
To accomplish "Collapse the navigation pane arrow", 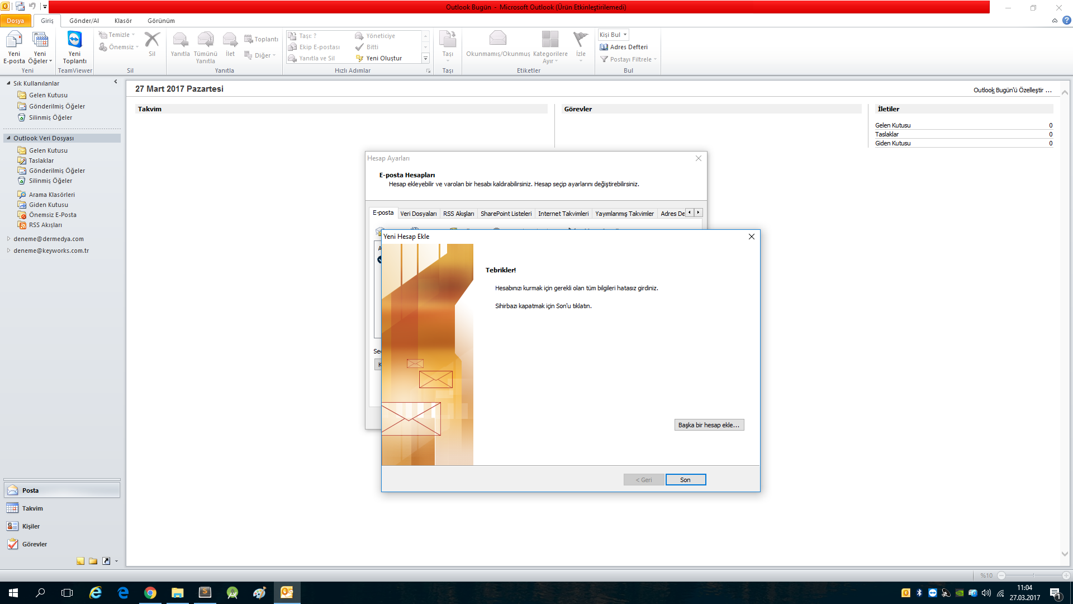I will pyautogui.click(x=116, y=82).
